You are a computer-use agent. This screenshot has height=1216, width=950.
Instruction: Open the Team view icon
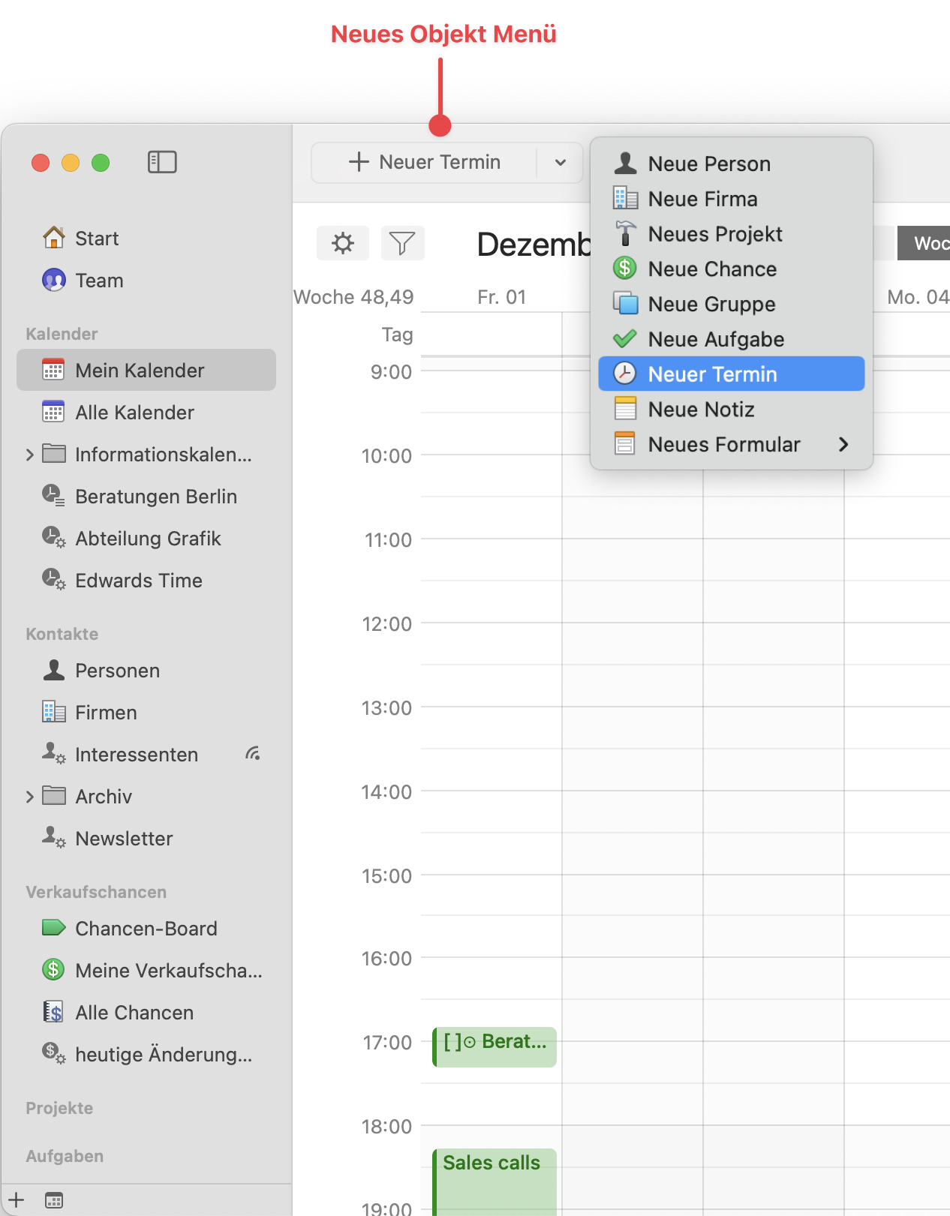point(54,280)
